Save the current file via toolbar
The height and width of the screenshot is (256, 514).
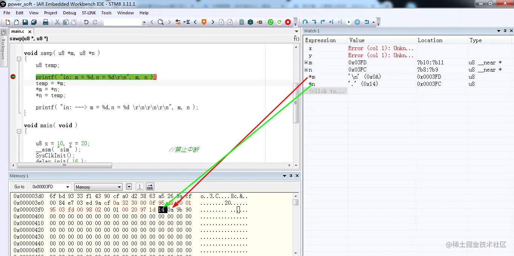click(x=25, y=22)
